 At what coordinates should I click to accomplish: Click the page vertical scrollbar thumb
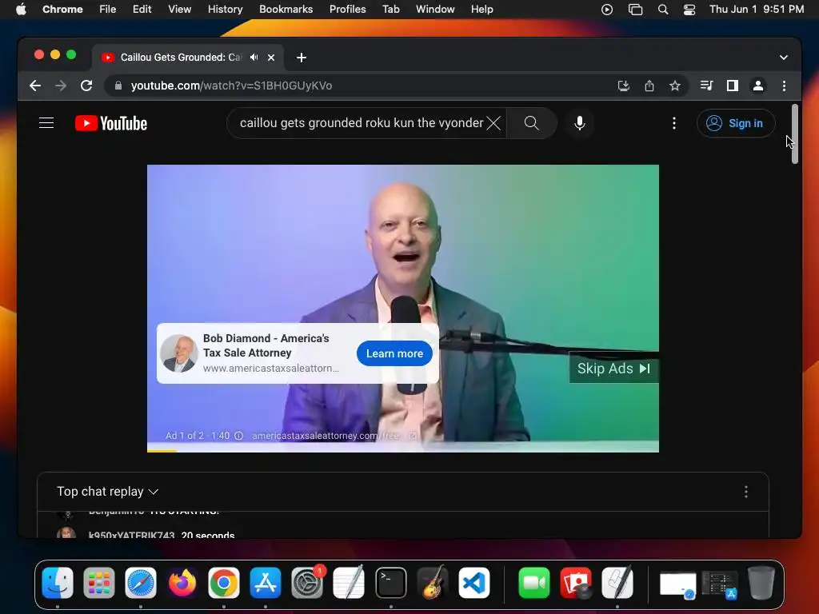(x=794, y=134)
